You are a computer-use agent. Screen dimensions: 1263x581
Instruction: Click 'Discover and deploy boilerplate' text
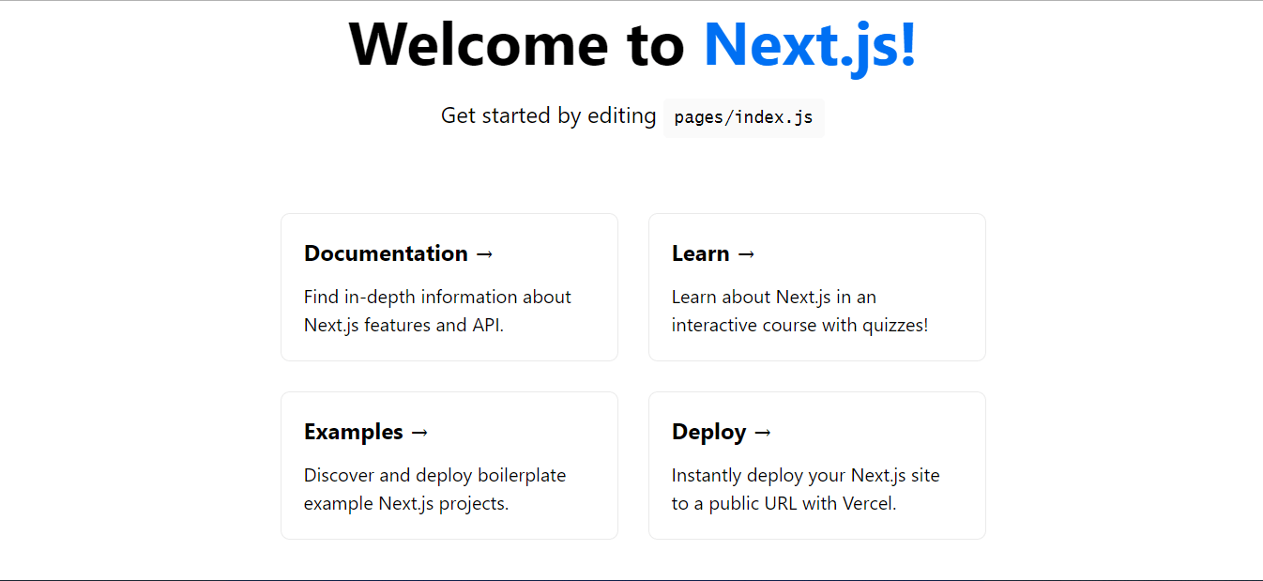coord(435,475)
